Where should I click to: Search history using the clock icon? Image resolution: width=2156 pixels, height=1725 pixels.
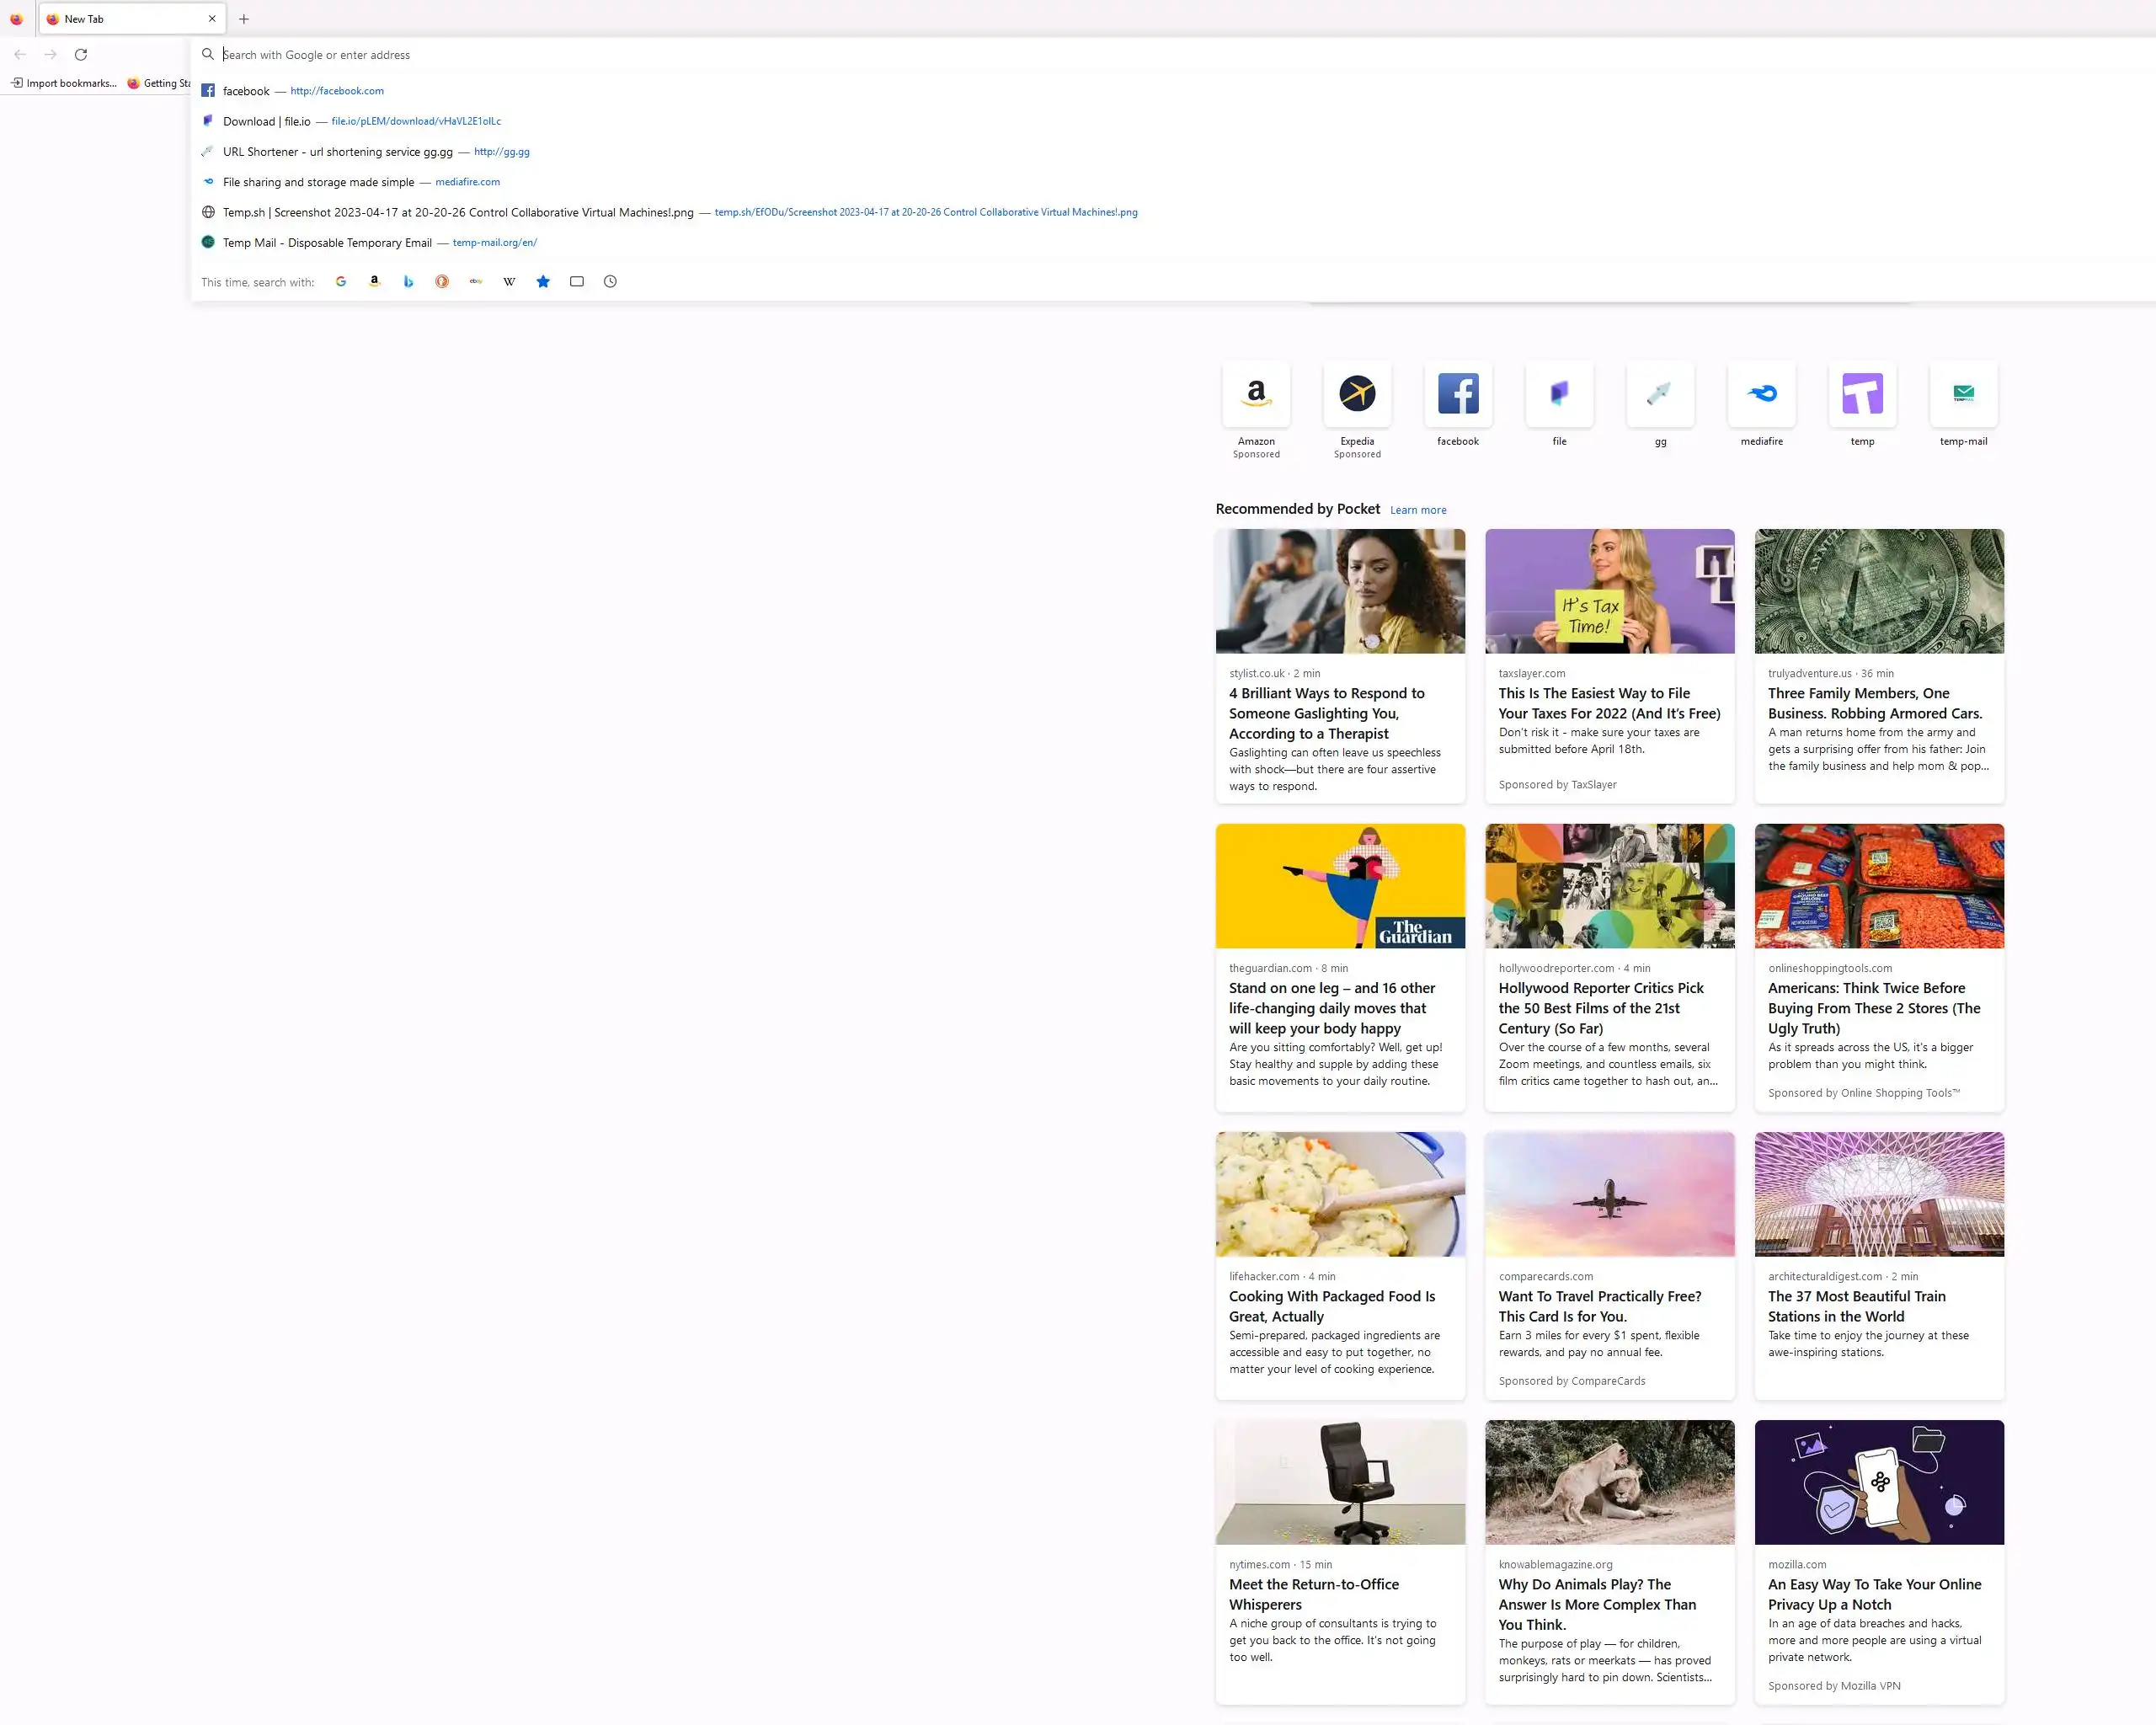point(610,282)
